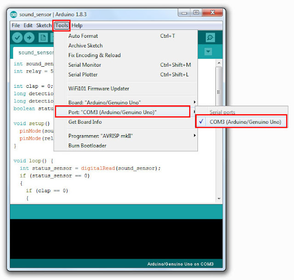The width and height of the screenshot is (294, 280).
Task: Click the Verify checkmark toolbar icon
Action: click(x=17, y=38)
